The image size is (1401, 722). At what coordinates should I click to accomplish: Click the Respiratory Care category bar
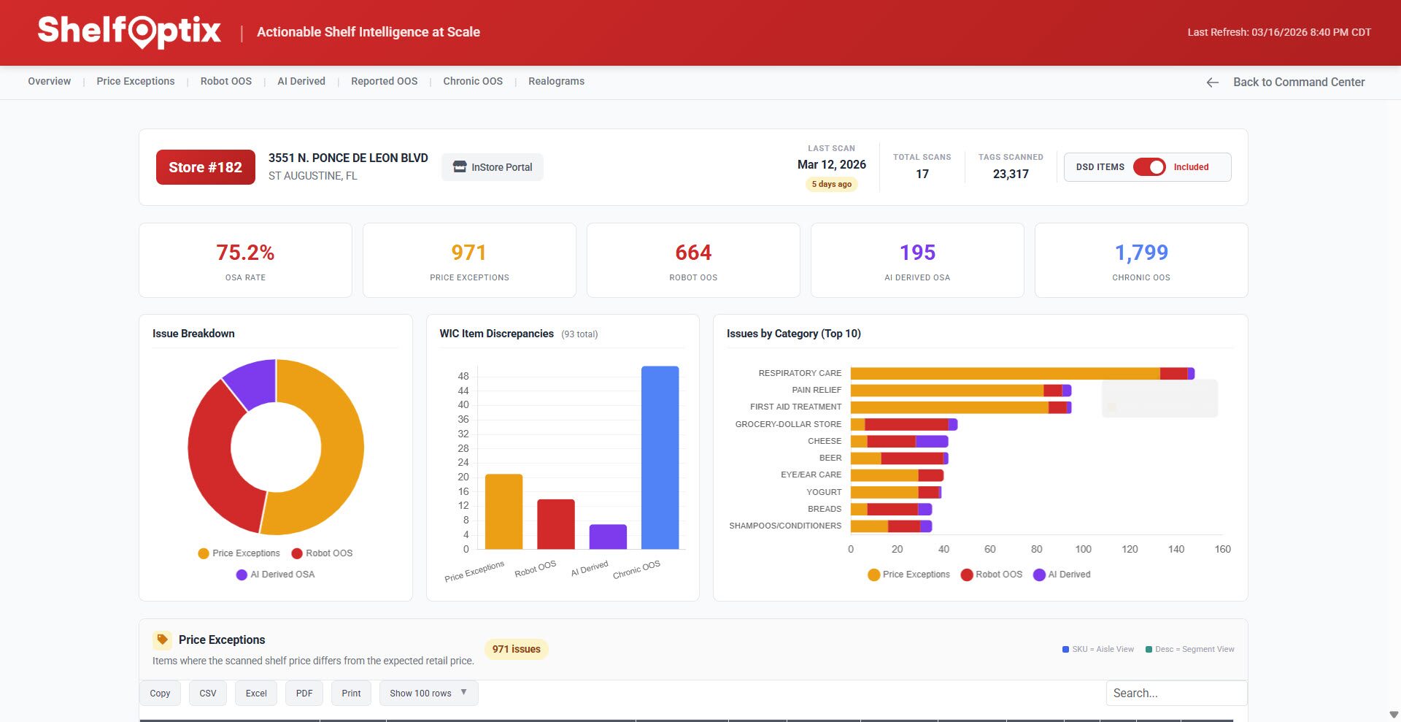pyautogui.click(x=1022, y=374)
